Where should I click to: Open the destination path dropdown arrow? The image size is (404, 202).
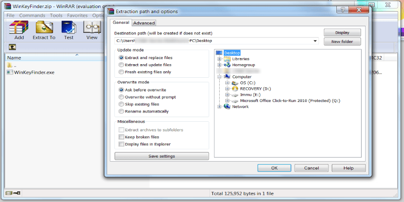315,41
